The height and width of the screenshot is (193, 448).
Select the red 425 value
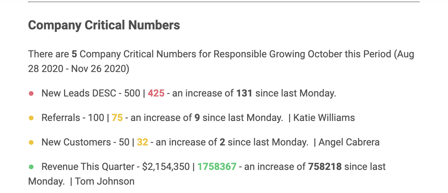click(x=156, y=93)
